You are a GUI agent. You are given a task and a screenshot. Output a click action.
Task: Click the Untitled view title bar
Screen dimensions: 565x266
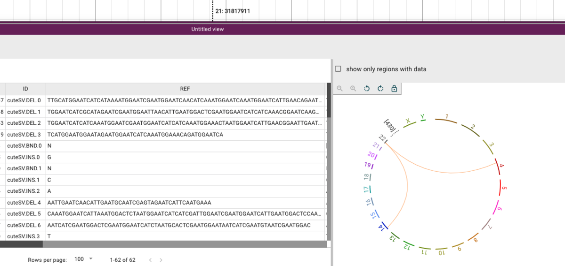(282, 29)
